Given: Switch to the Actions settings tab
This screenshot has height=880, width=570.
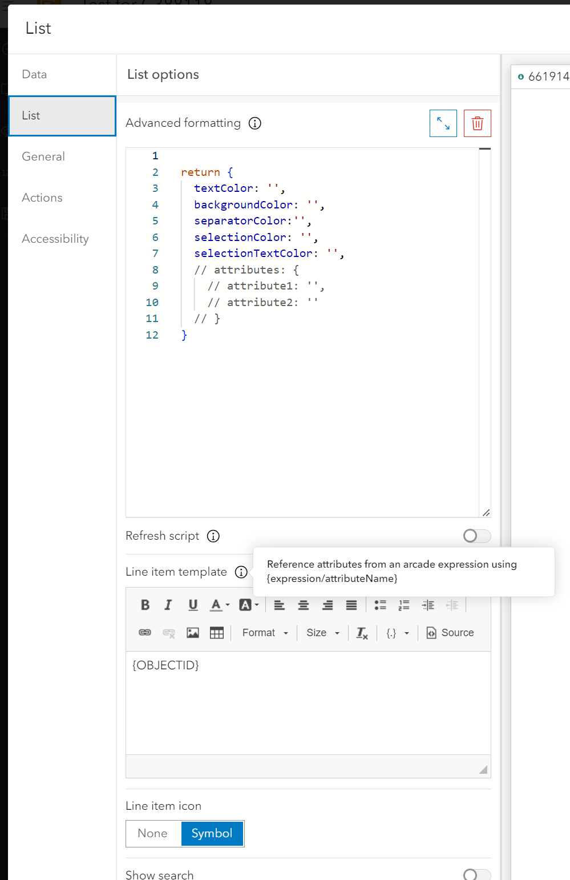Looking at the screenshot, I should pos(42,198).
